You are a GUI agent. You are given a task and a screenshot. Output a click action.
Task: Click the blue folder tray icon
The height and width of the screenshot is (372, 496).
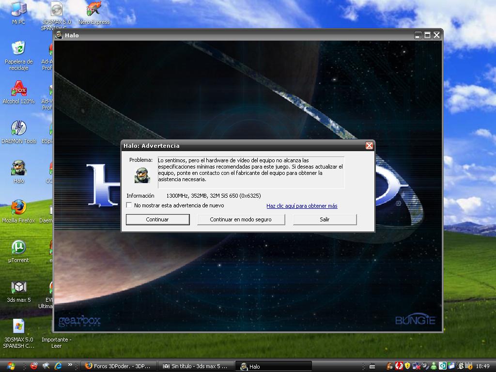(451, 366)
